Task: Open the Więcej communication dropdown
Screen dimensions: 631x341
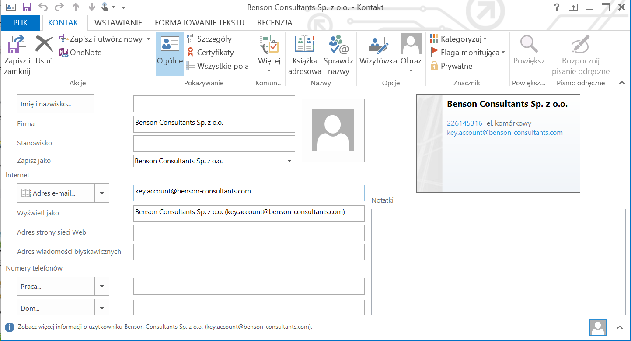Action: coord(269,55)
